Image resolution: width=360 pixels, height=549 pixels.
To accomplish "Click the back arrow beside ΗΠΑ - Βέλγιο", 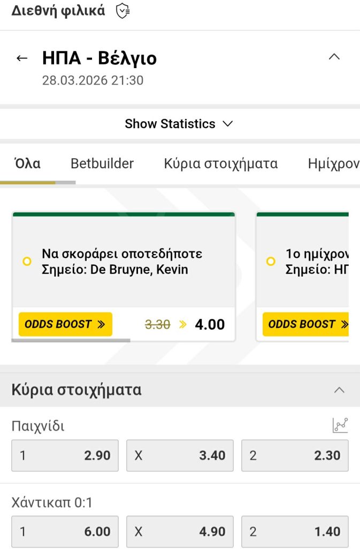I will point(22,57).
